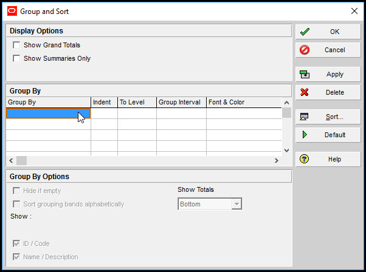Toggle Show Summaries Only checkbox

pyautogui.click(x=16, y=58)
